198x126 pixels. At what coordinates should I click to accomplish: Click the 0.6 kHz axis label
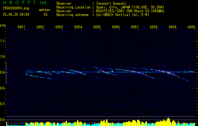tap(3, 120)
